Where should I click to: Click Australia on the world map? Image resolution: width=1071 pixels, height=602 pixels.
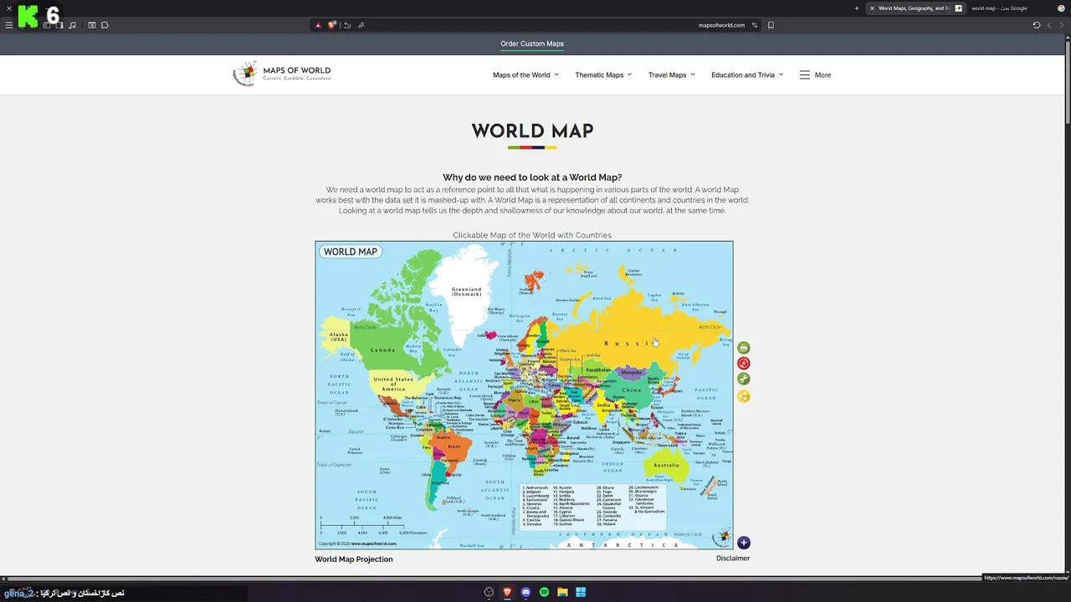(x=666, y=466)
